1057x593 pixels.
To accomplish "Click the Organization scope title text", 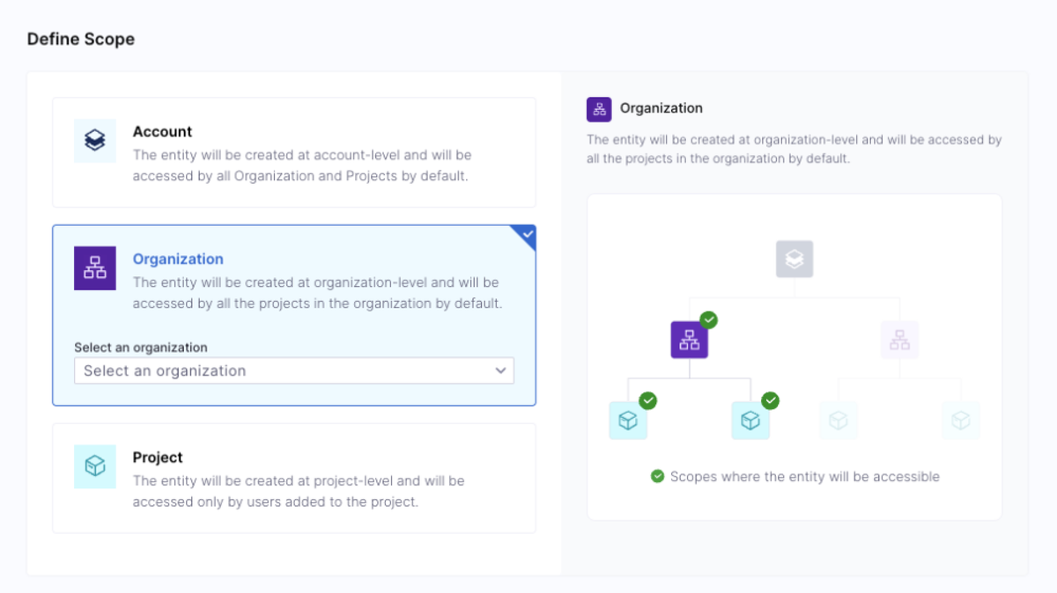I will click(x=178, y=259).
